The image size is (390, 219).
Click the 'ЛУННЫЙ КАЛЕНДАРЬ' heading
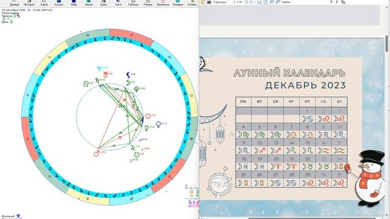click(x=289, y=73)
